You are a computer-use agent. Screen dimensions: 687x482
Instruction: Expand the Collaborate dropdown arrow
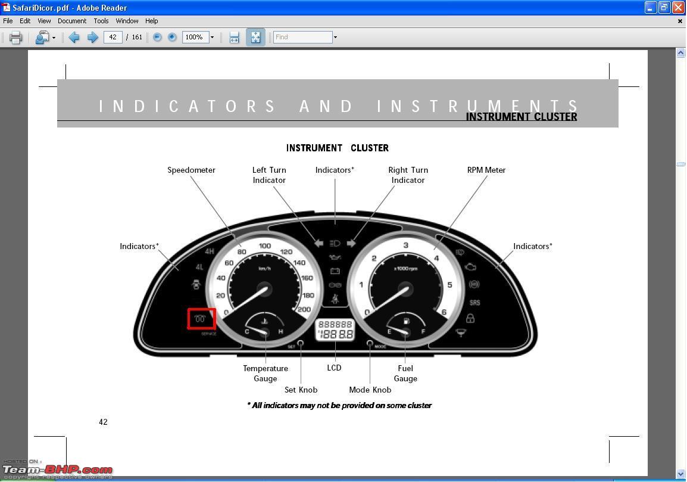(x=54, y=38)
